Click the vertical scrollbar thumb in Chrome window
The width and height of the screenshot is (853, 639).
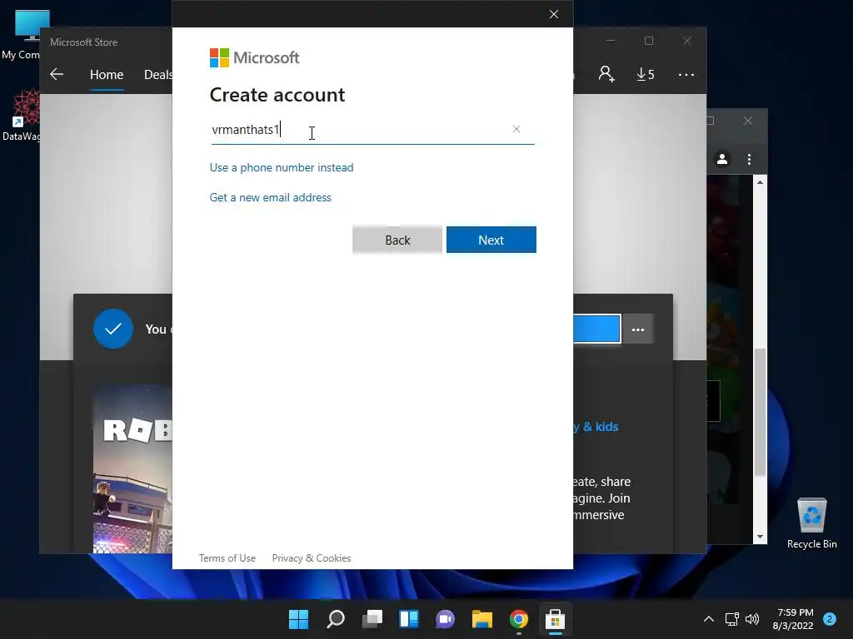click(760, 412)
